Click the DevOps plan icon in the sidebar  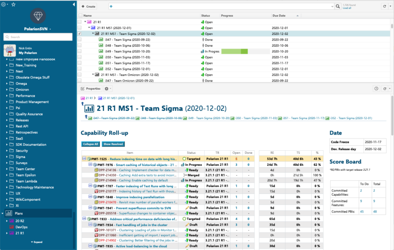pyautogui.click(x=12, y=227)
